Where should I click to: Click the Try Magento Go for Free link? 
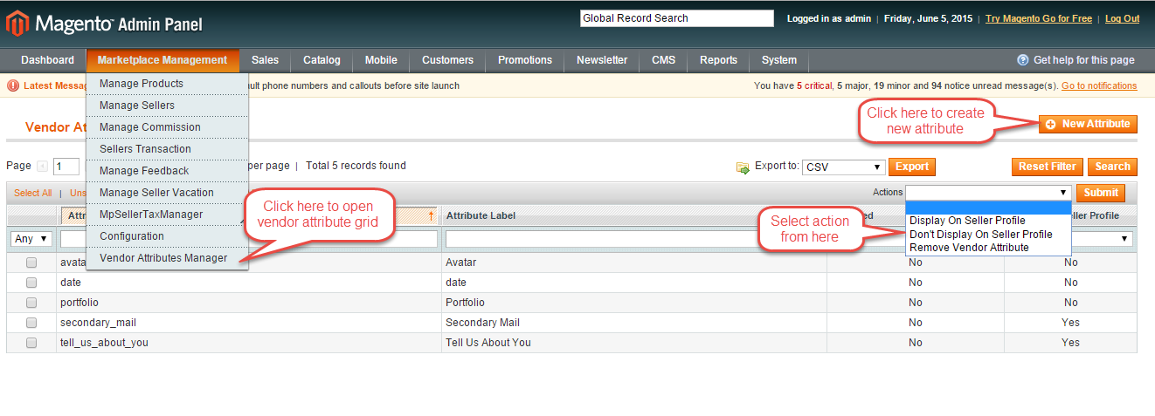coord(1039,18)
